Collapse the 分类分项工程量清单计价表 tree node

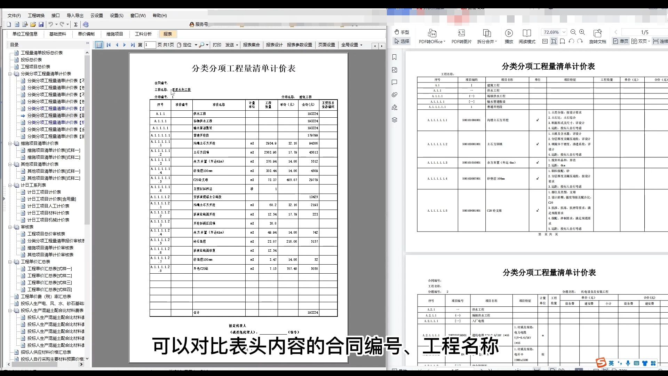coord(10,74)
